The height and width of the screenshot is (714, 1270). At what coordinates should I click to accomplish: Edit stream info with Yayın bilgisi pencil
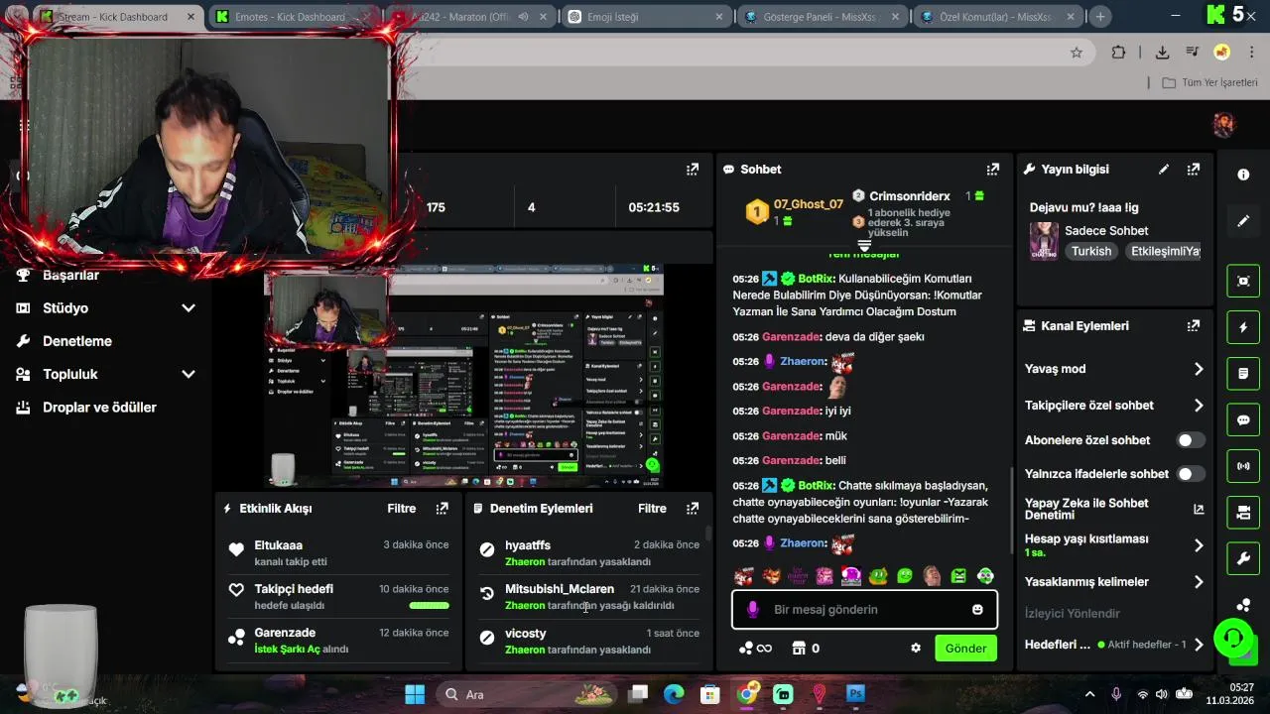(x=1164, y=170)
